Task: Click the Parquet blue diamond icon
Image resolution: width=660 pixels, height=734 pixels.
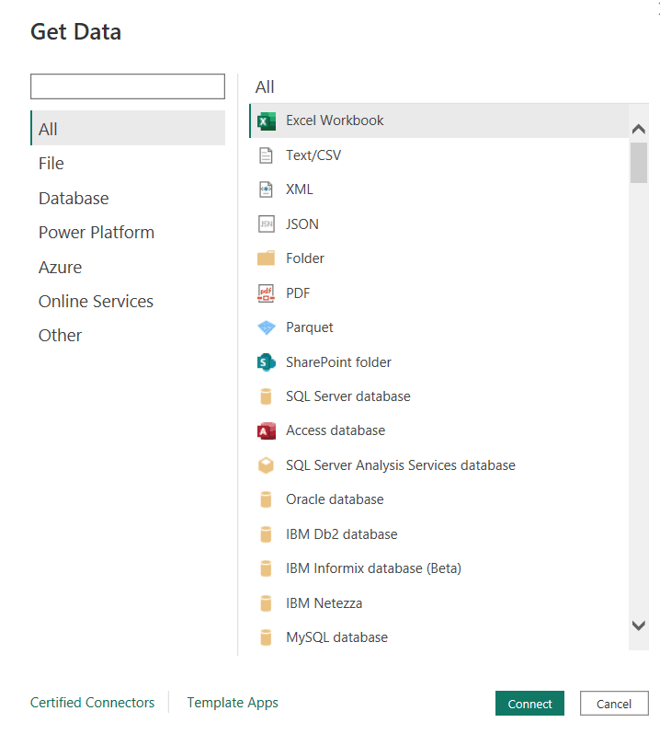Action: (x=267, y=327)
